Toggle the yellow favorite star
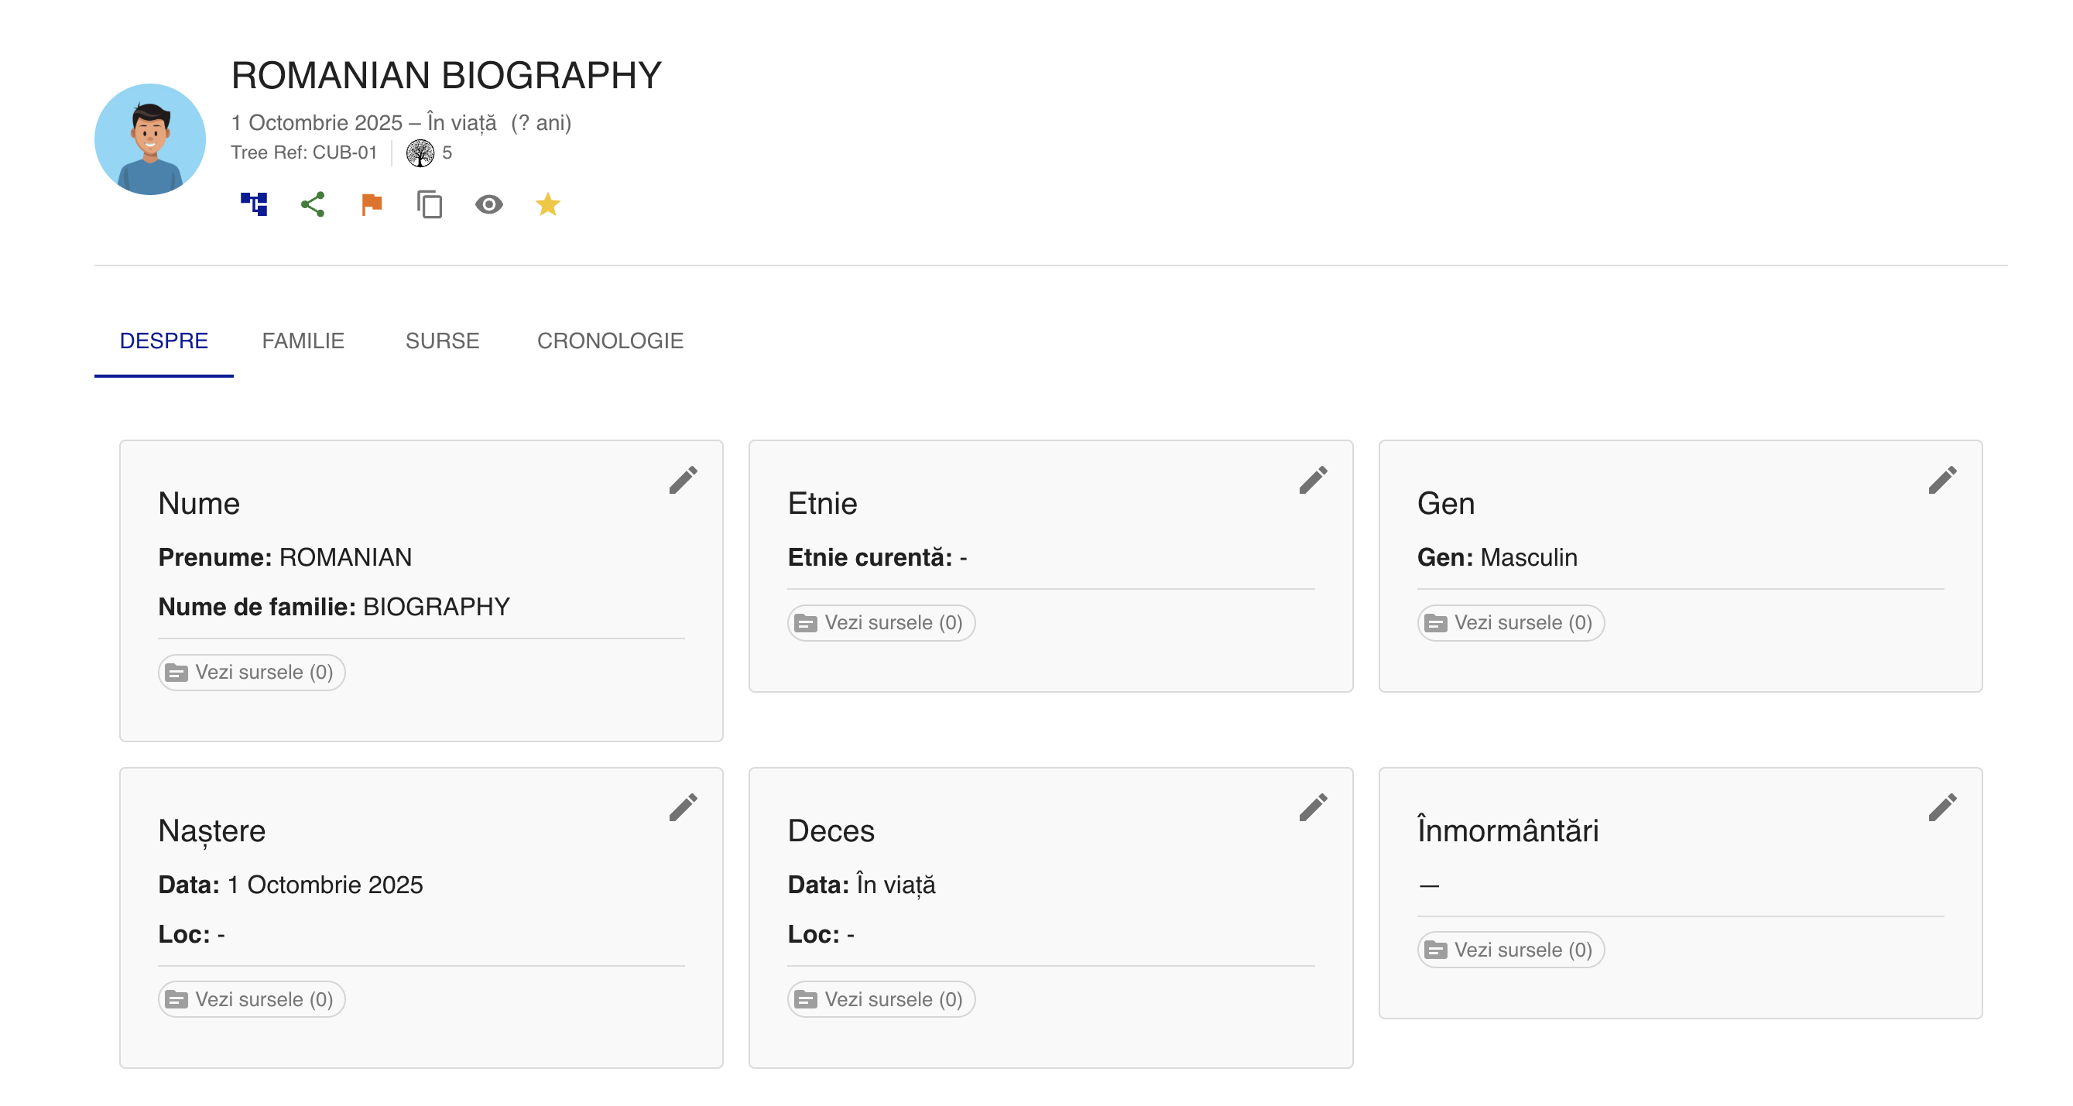 click(x=547, y=204)
